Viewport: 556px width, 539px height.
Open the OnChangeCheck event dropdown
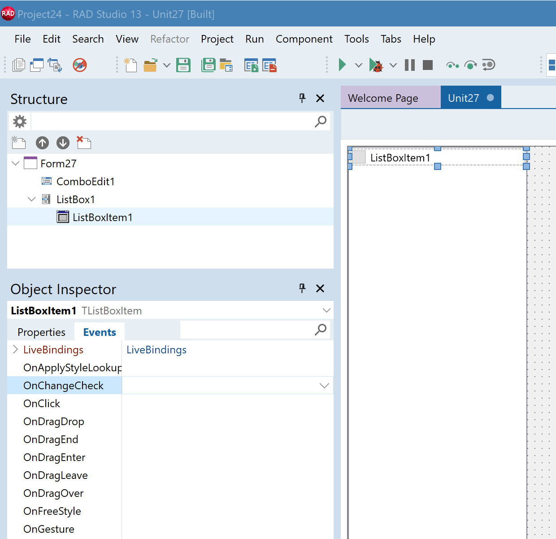click(324, 386)
